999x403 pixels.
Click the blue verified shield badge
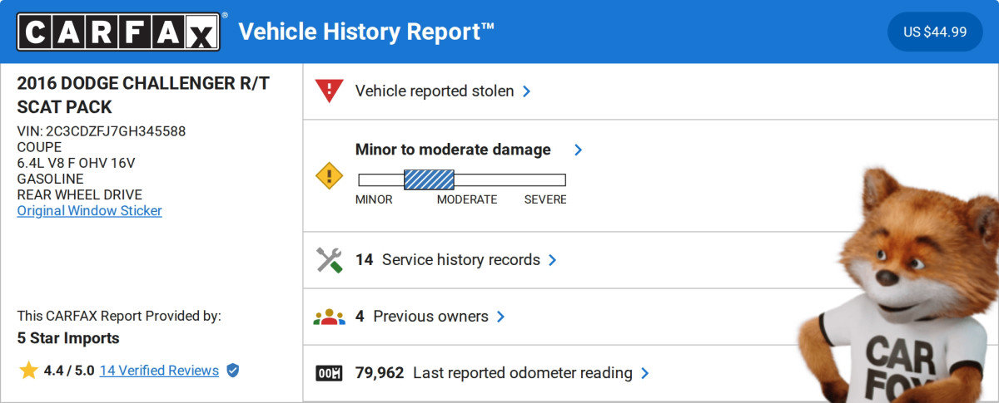pyautogui.click(x=233, y=371)
